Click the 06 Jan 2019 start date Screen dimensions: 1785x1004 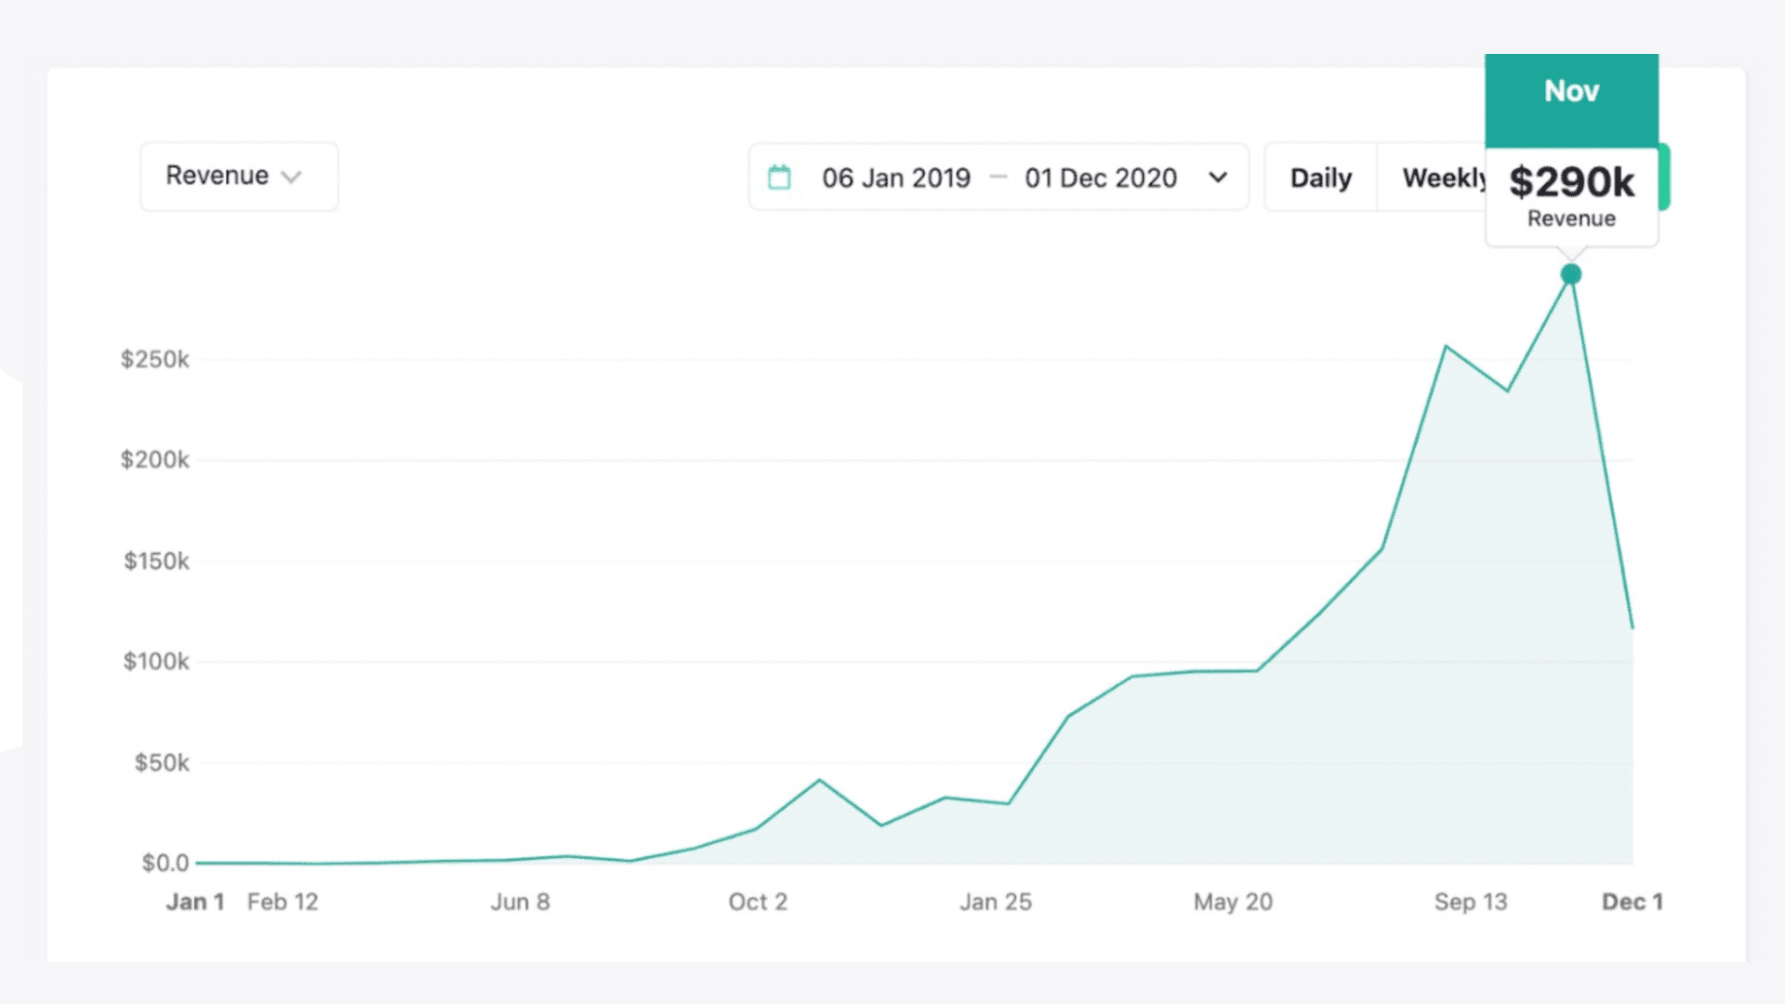[895, 178]
